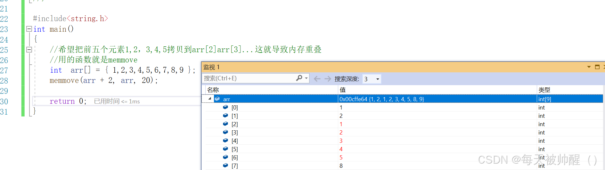
Task: Select the [4] row name in the watch list
Action: pos(235,141)
